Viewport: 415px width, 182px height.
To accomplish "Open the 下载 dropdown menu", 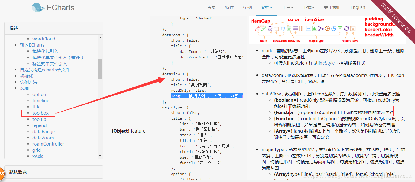I will (308, 7).
